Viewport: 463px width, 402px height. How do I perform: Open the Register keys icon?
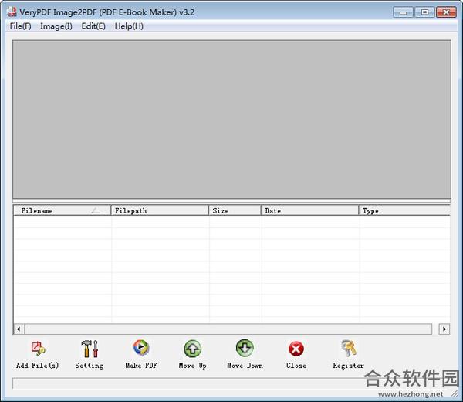(x=349, y=348)
